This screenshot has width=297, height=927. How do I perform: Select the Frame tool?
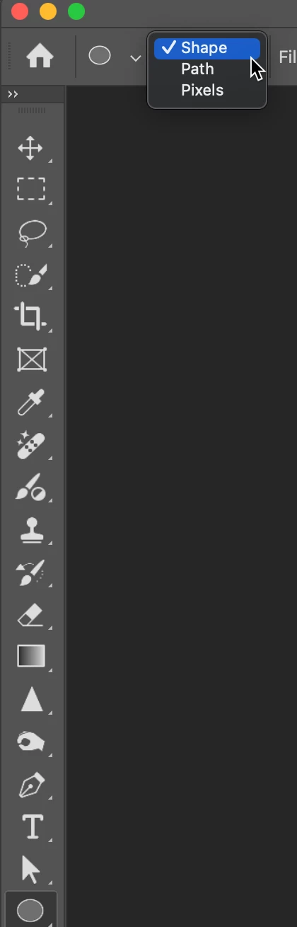(x=31, y=359)
